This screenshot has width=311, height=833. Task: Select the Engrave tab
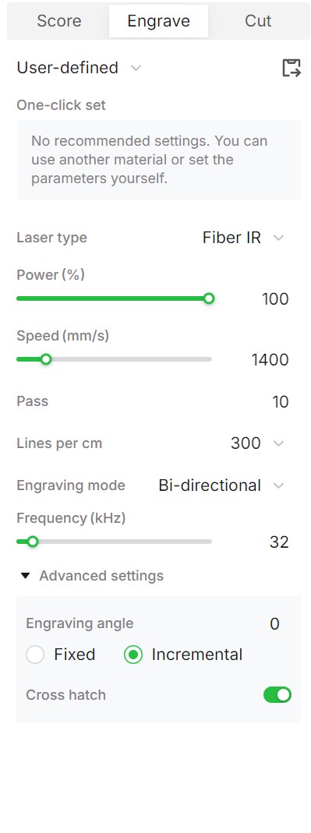(x=158, y=21)
